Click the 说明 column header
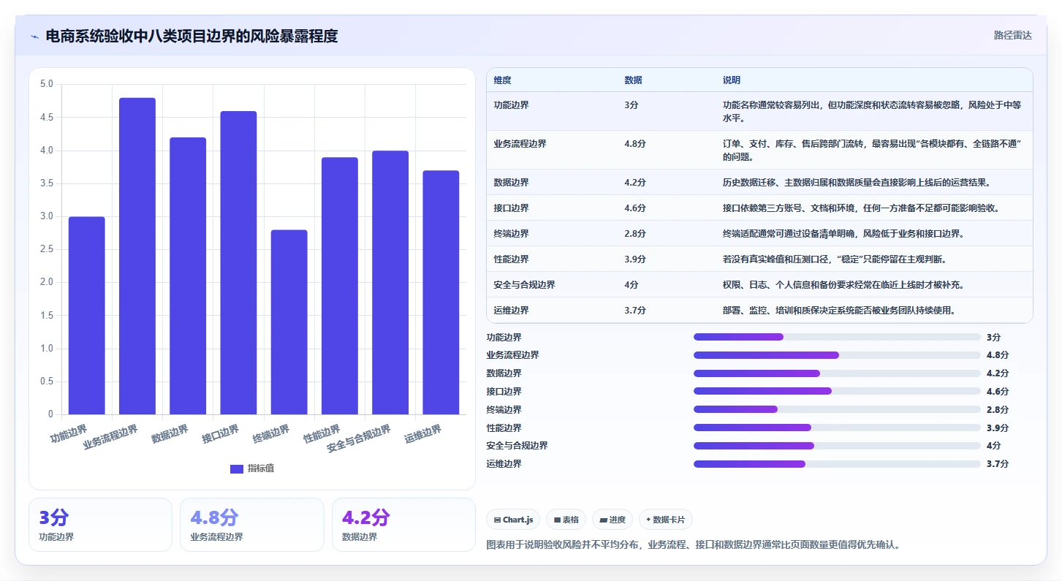 pyautogui.click(x=732, y=80)
